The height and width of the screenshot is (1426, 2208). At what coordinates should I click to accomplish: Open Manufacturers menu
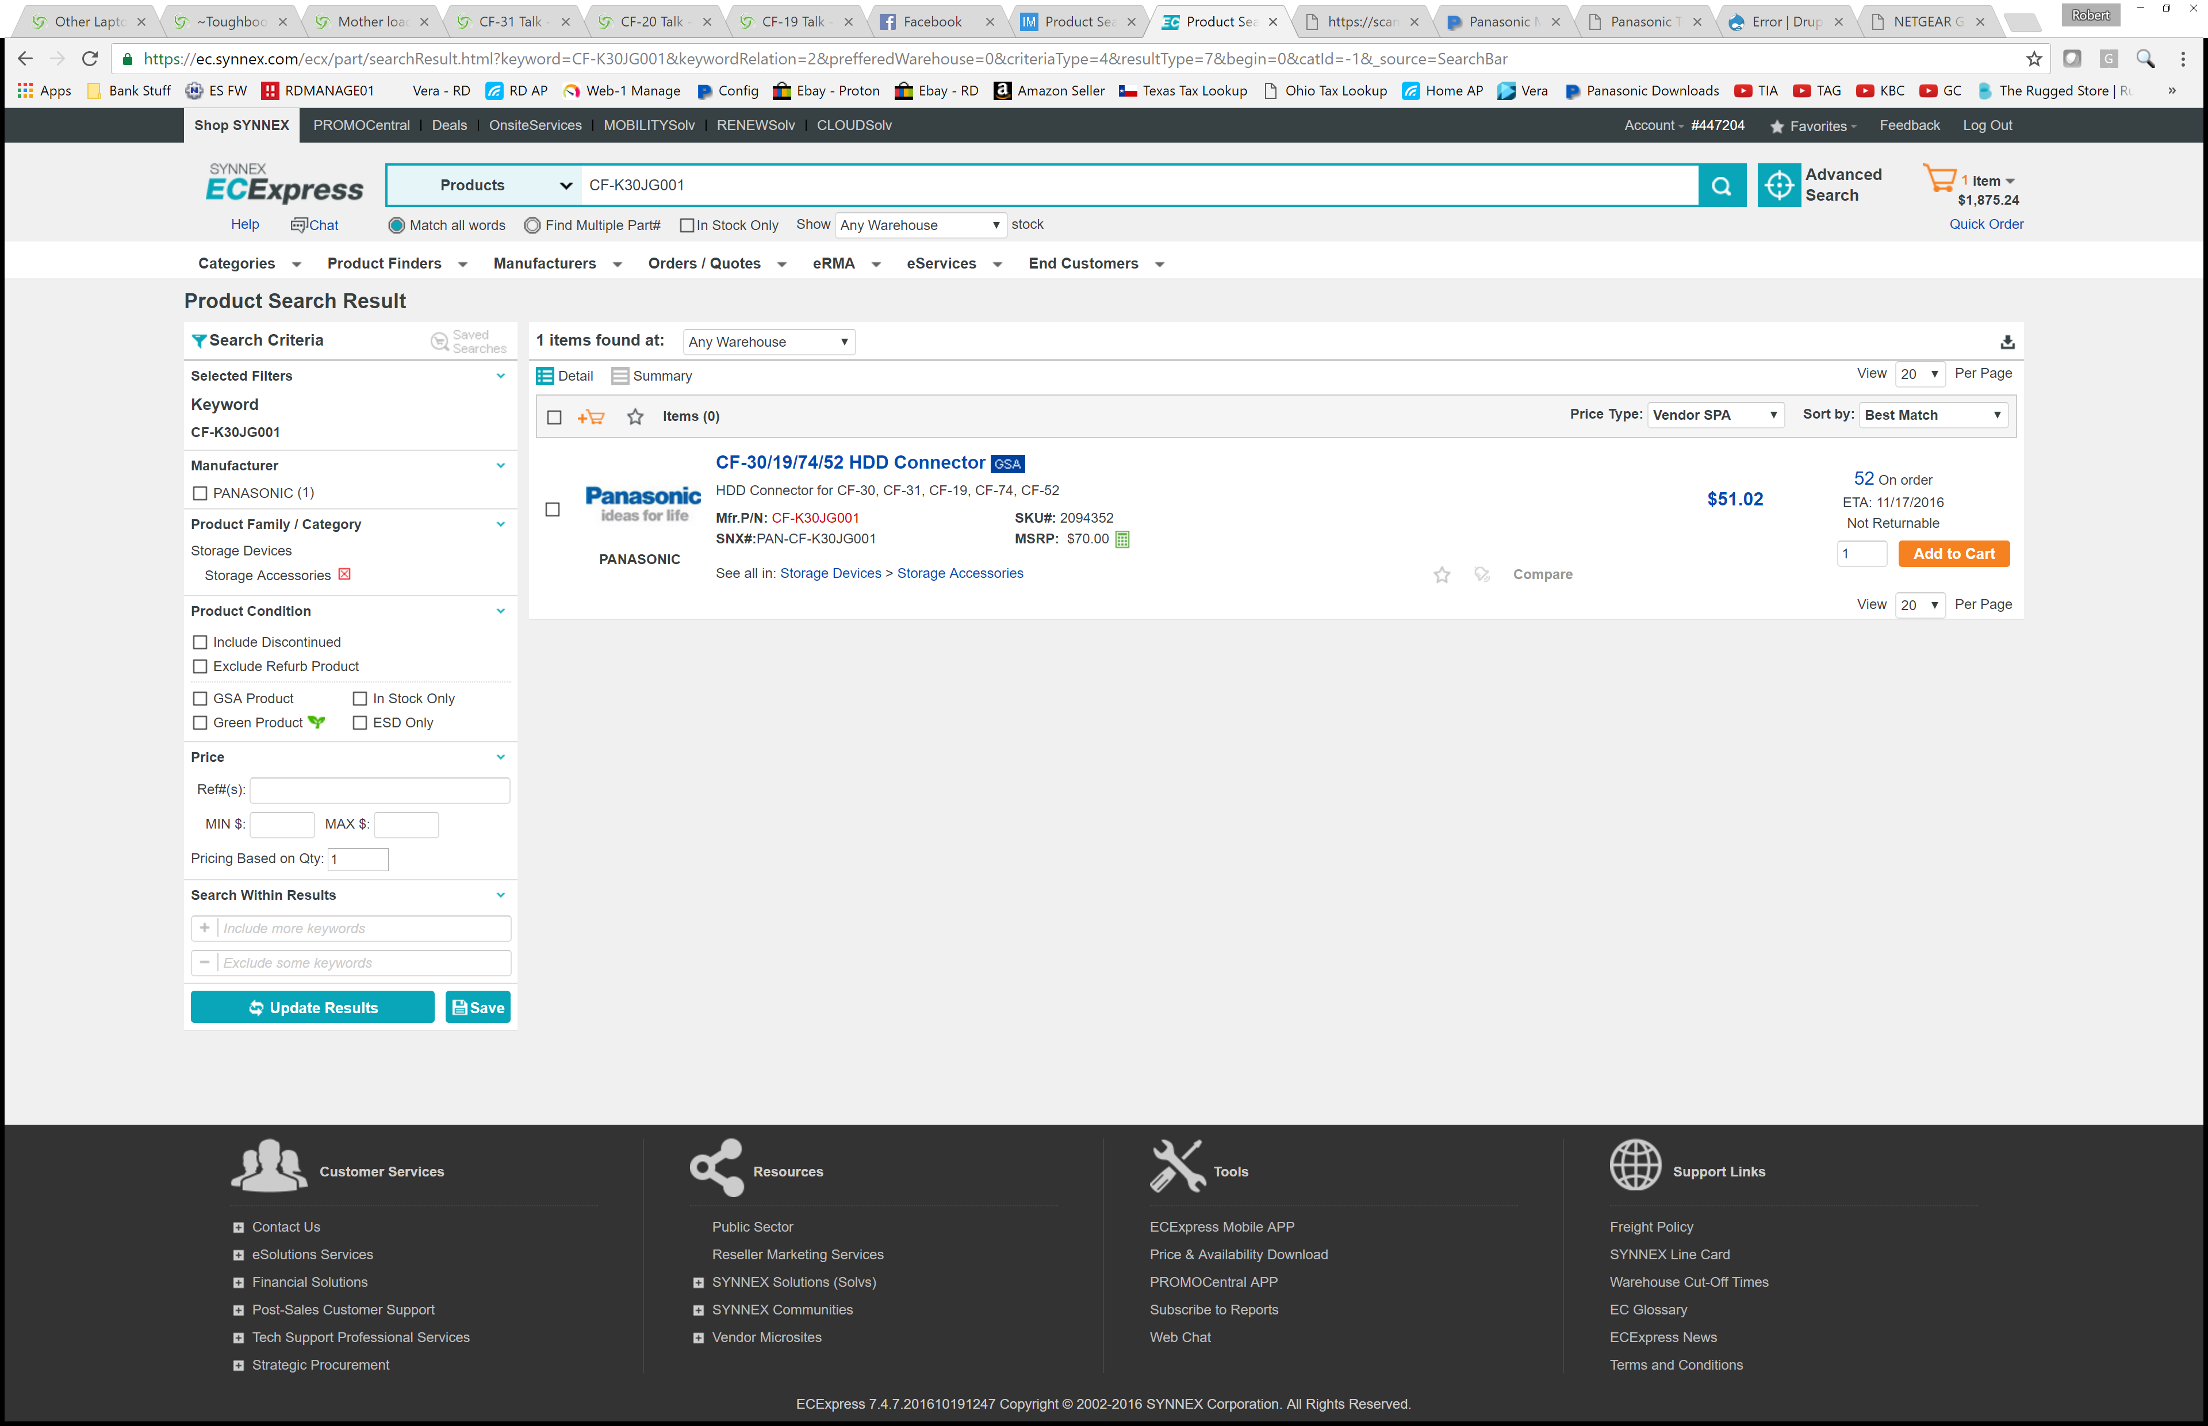(557, 264)
